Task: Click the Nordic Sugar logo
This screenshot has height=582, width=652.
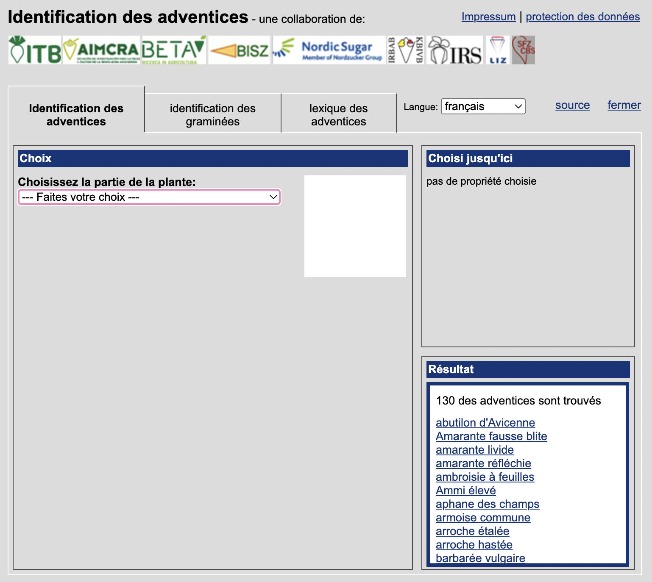Action: pos(329,50)
